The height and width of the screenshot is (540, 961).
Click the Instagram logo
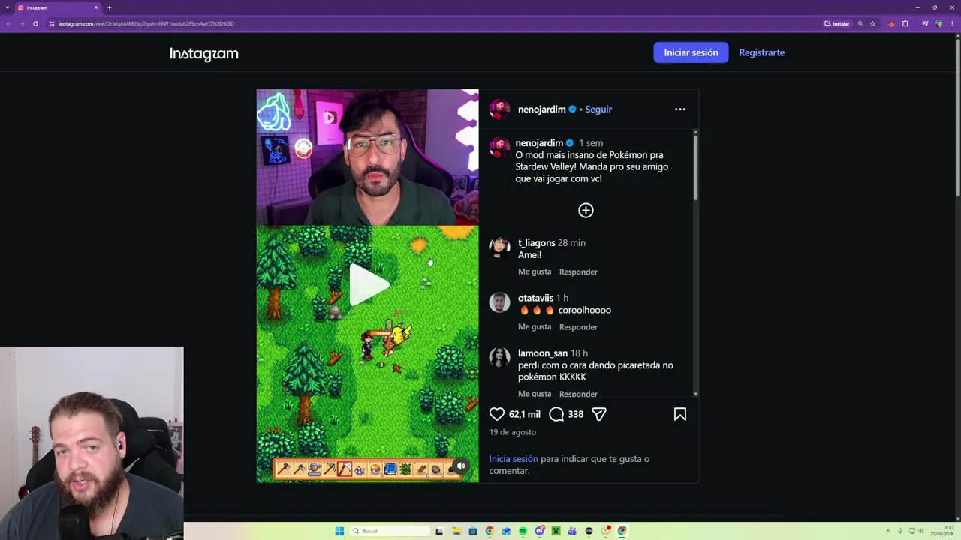coord(203,53)
